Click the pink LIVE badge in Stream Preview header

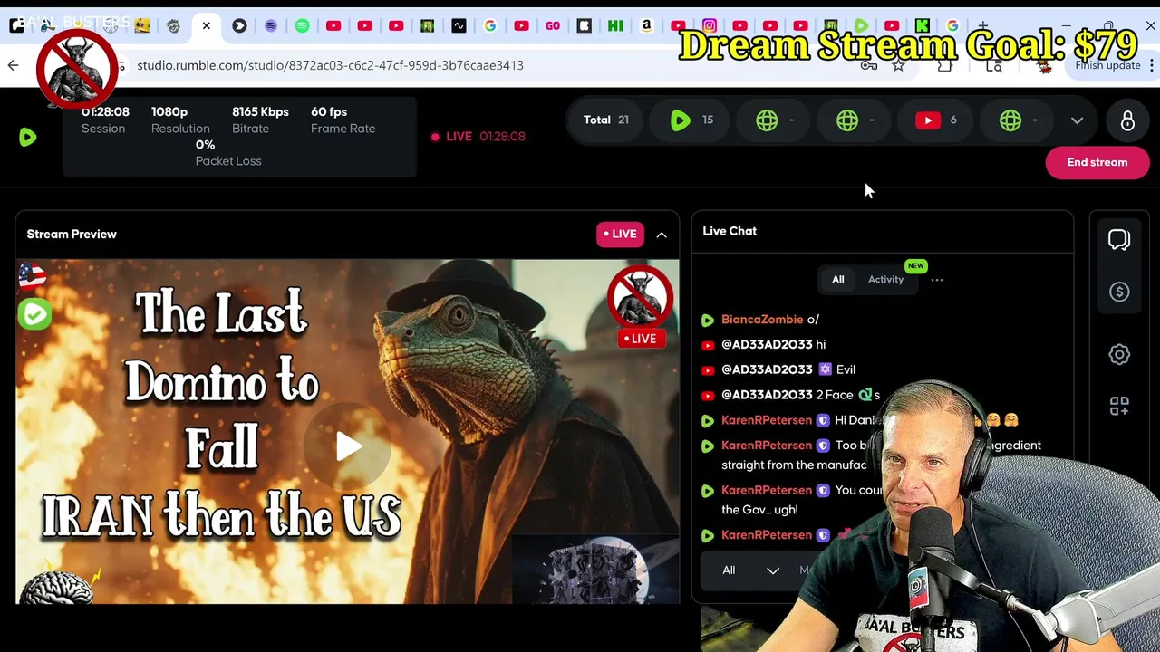click(x=621, y=234)
